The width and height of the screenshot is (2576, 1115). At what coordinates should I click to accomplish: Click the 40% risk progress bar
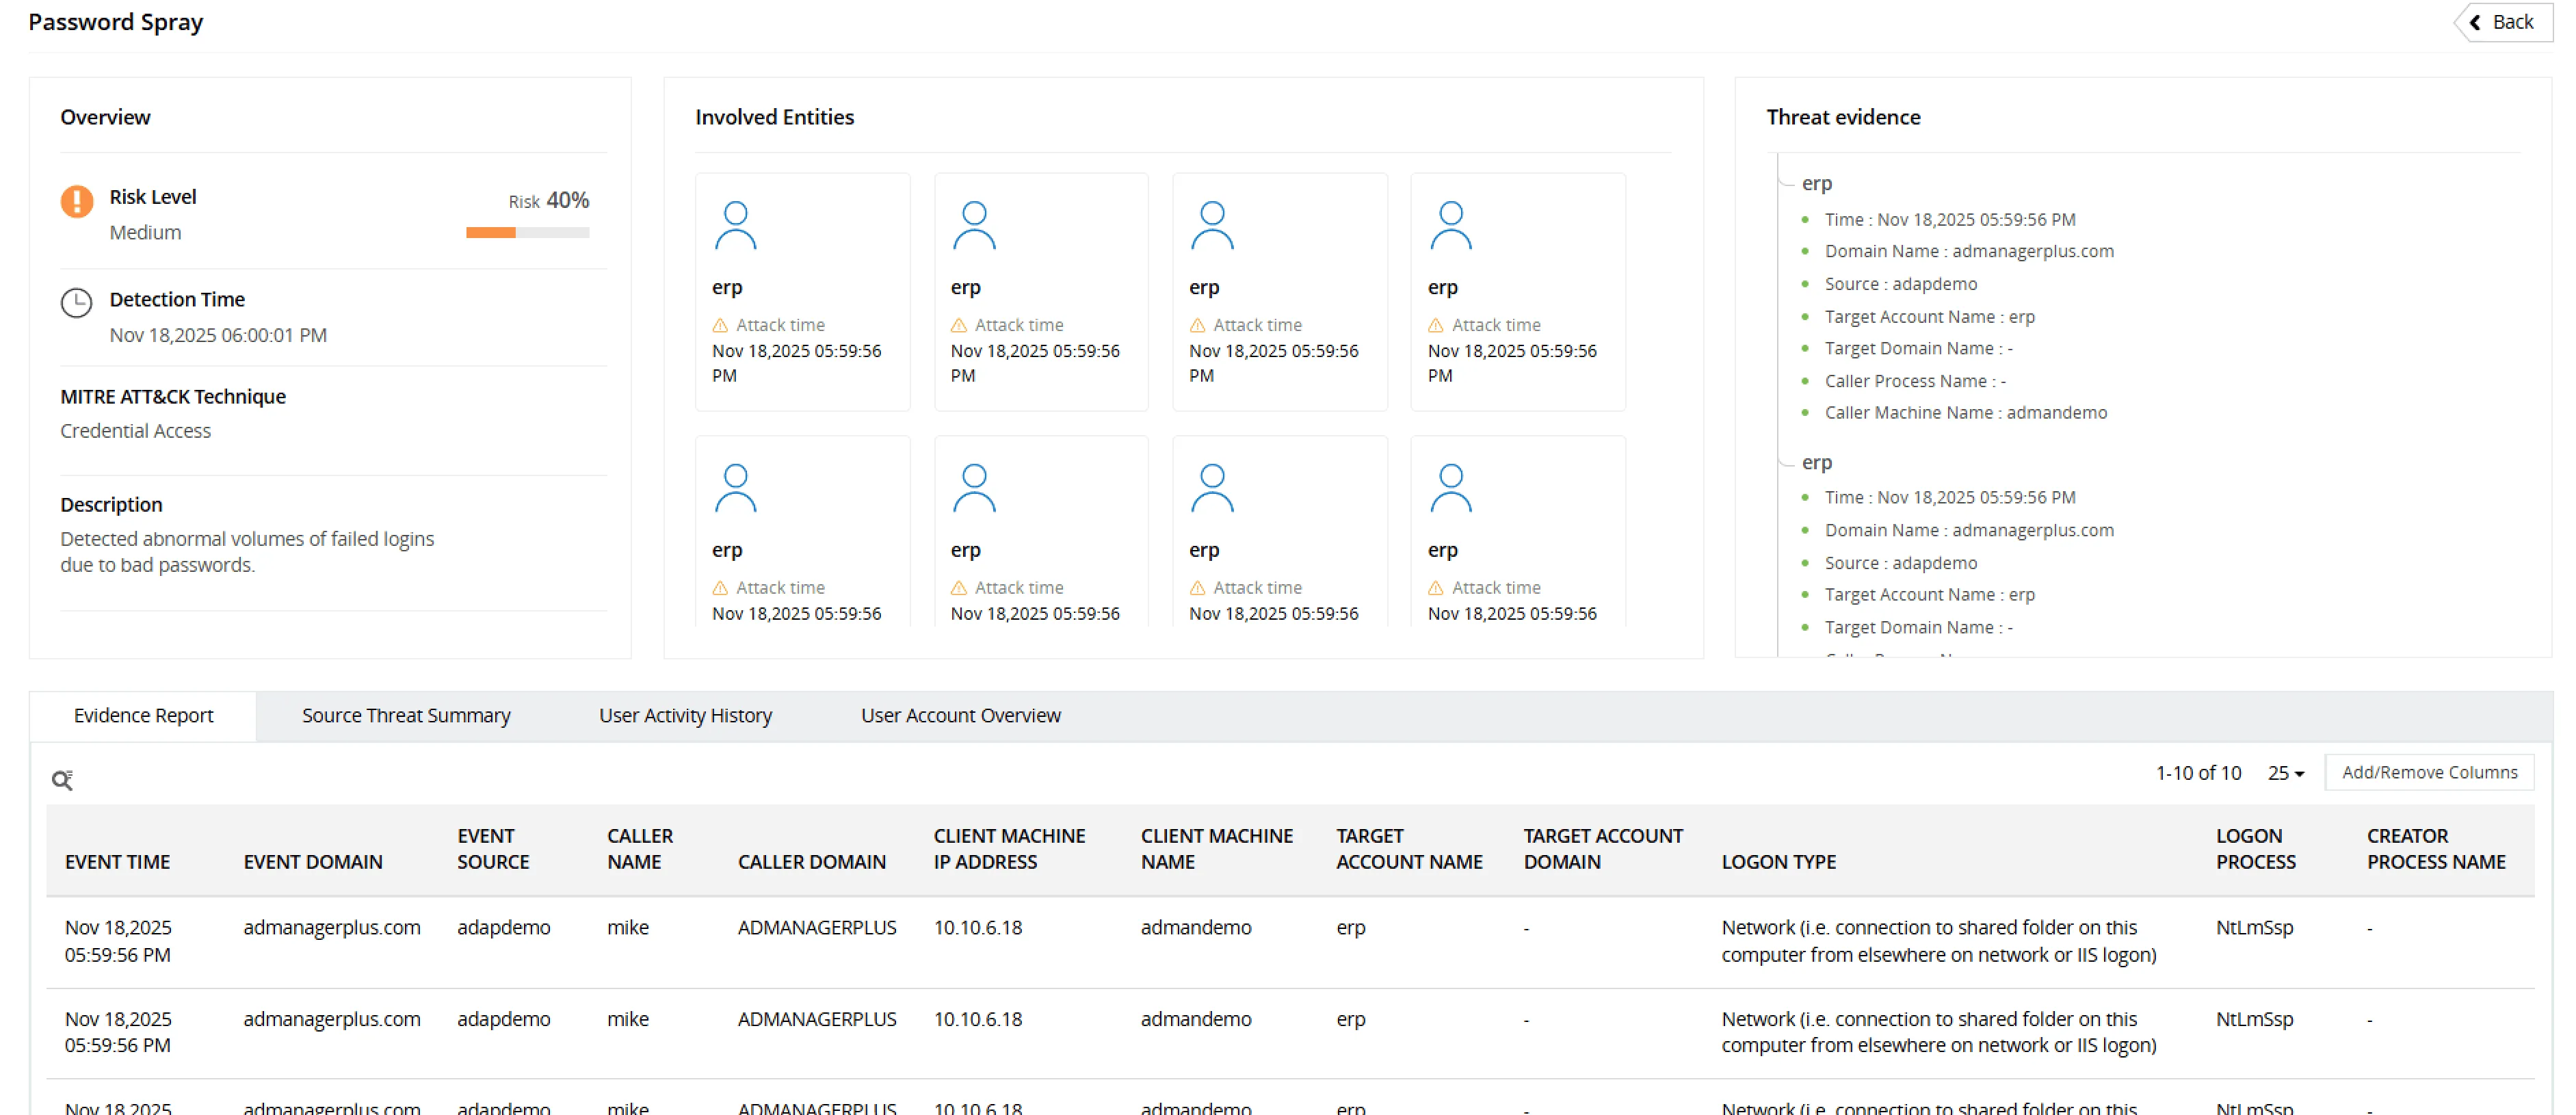(x=527, y=233)
